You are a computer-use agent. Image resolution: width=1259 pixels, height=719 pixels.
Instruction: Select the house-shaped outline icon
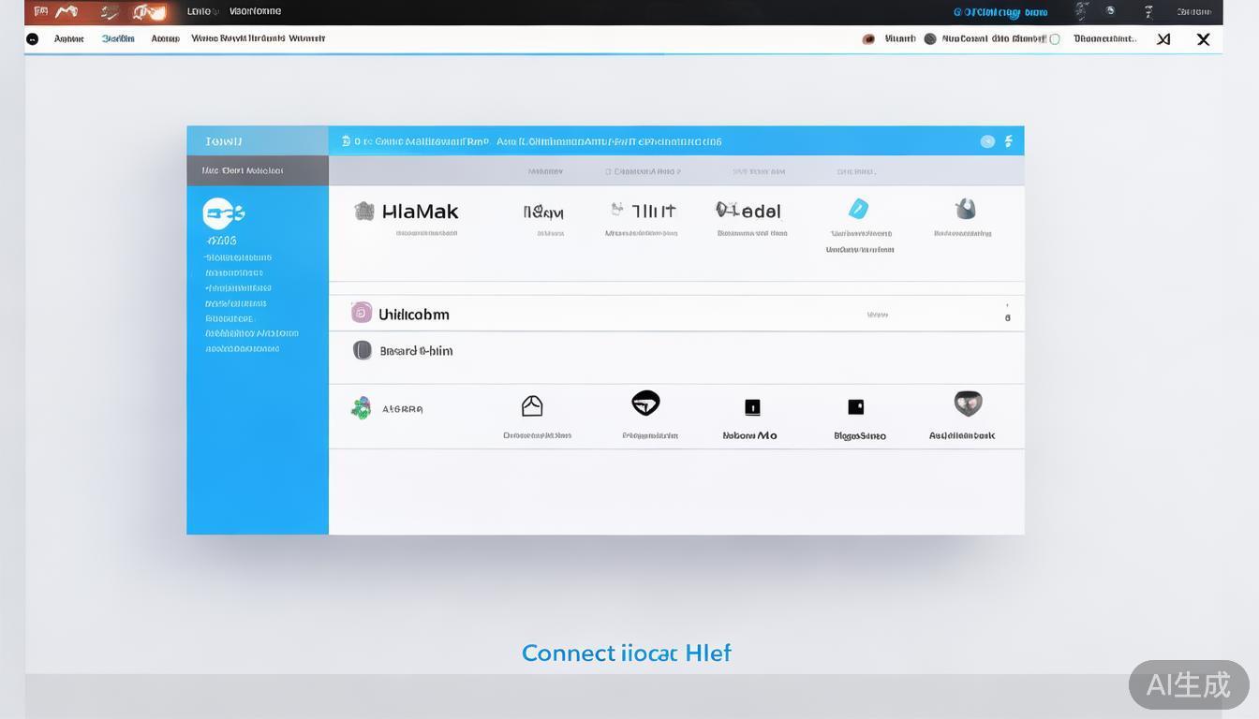532,405
